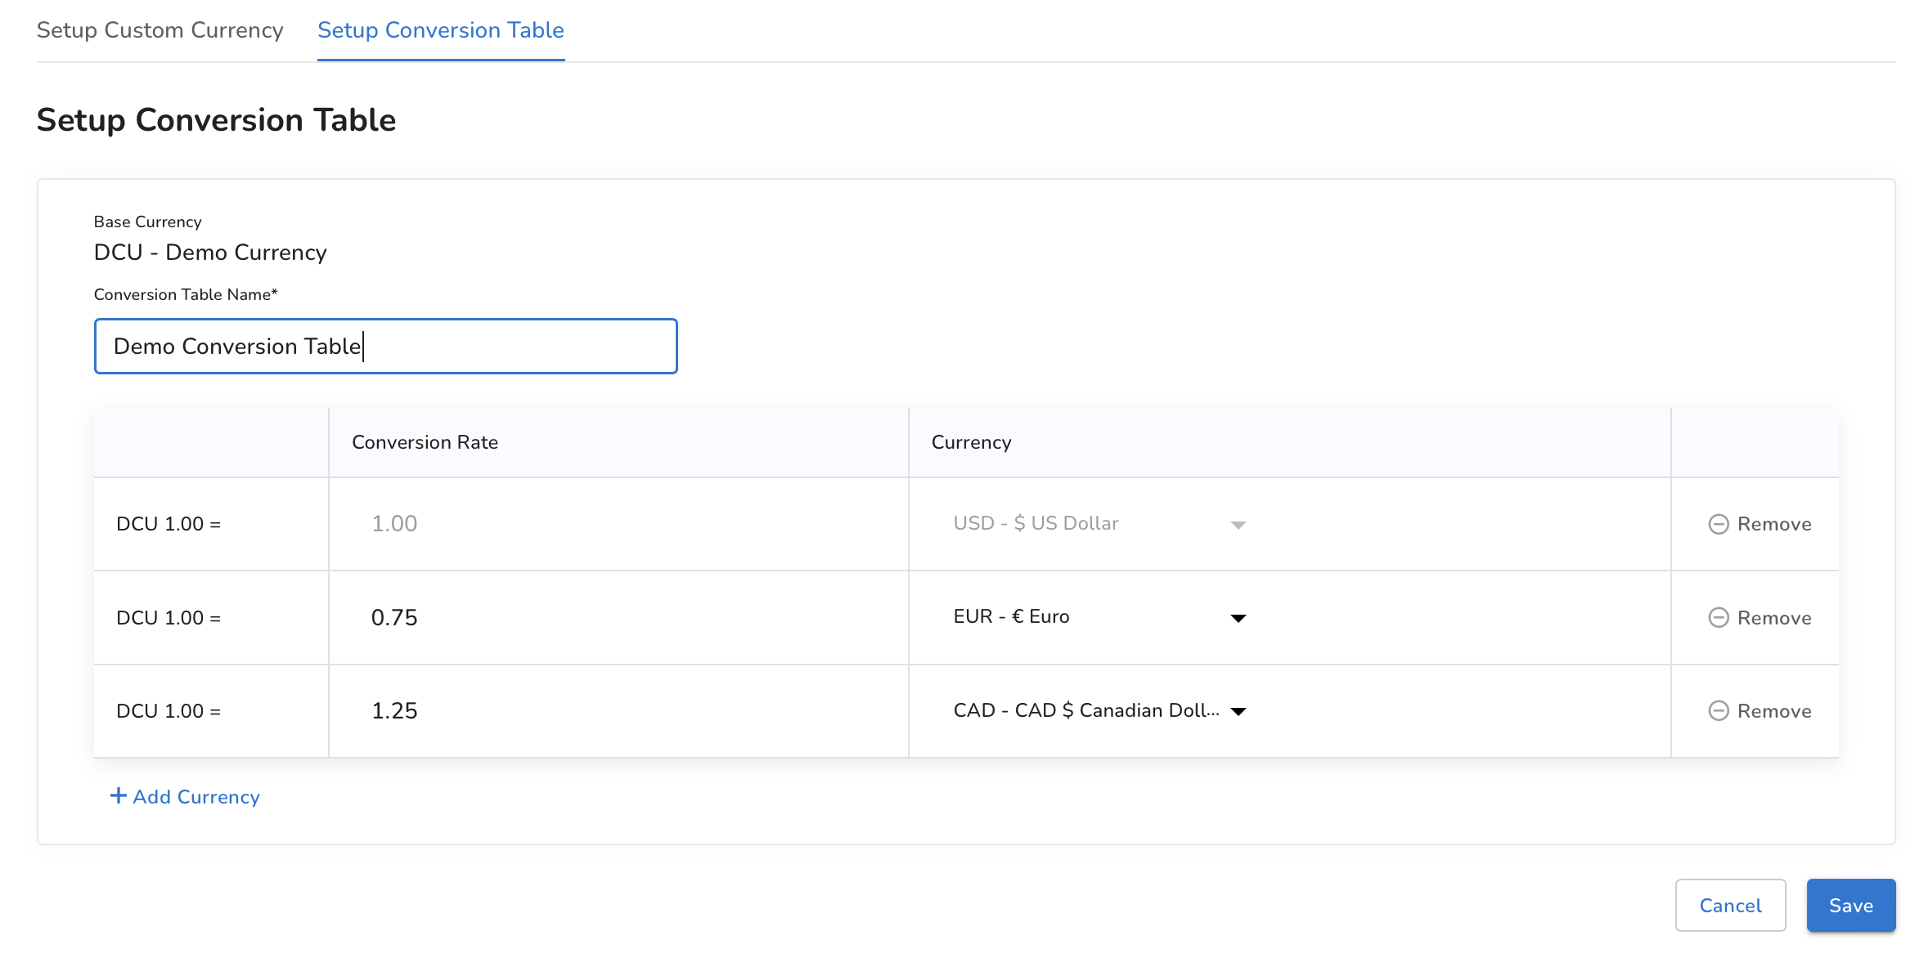Remove the EUR currency row

[x=1773, y=618]
